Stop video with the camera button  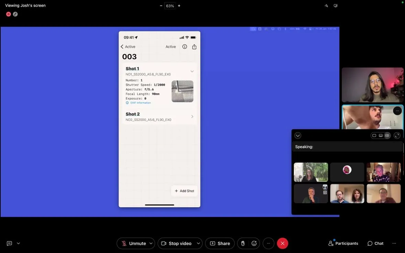(176, 243)
